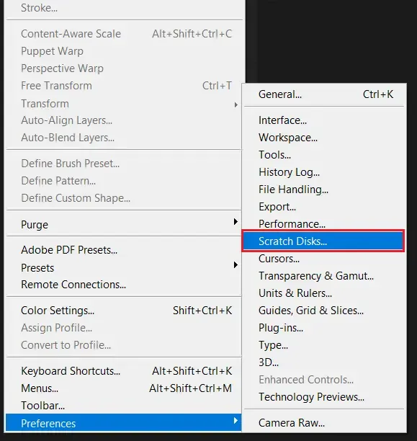The height and width of the screenshot is (441, 417).
Task: Open Cursors preferences entry
Action: 324,259
